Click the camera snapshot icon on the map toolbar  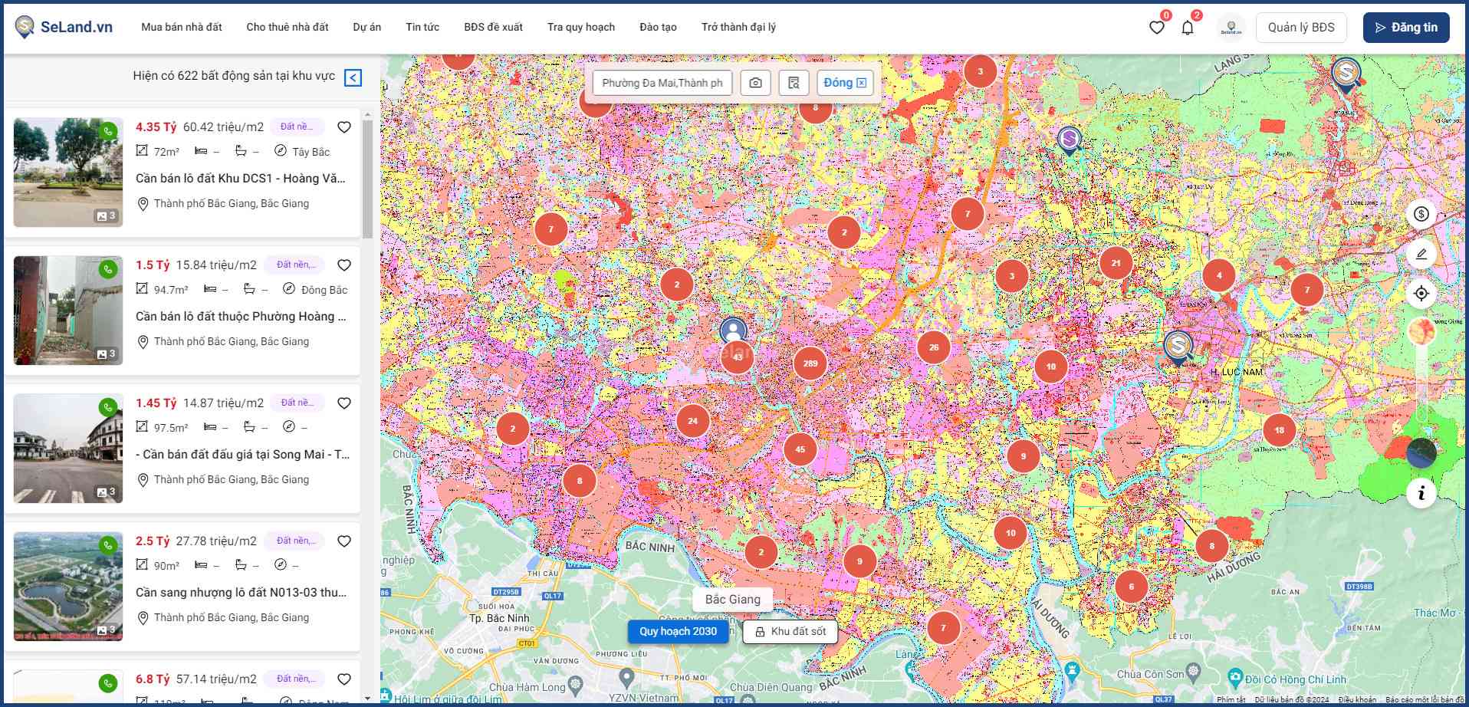(x=755, y=83)
